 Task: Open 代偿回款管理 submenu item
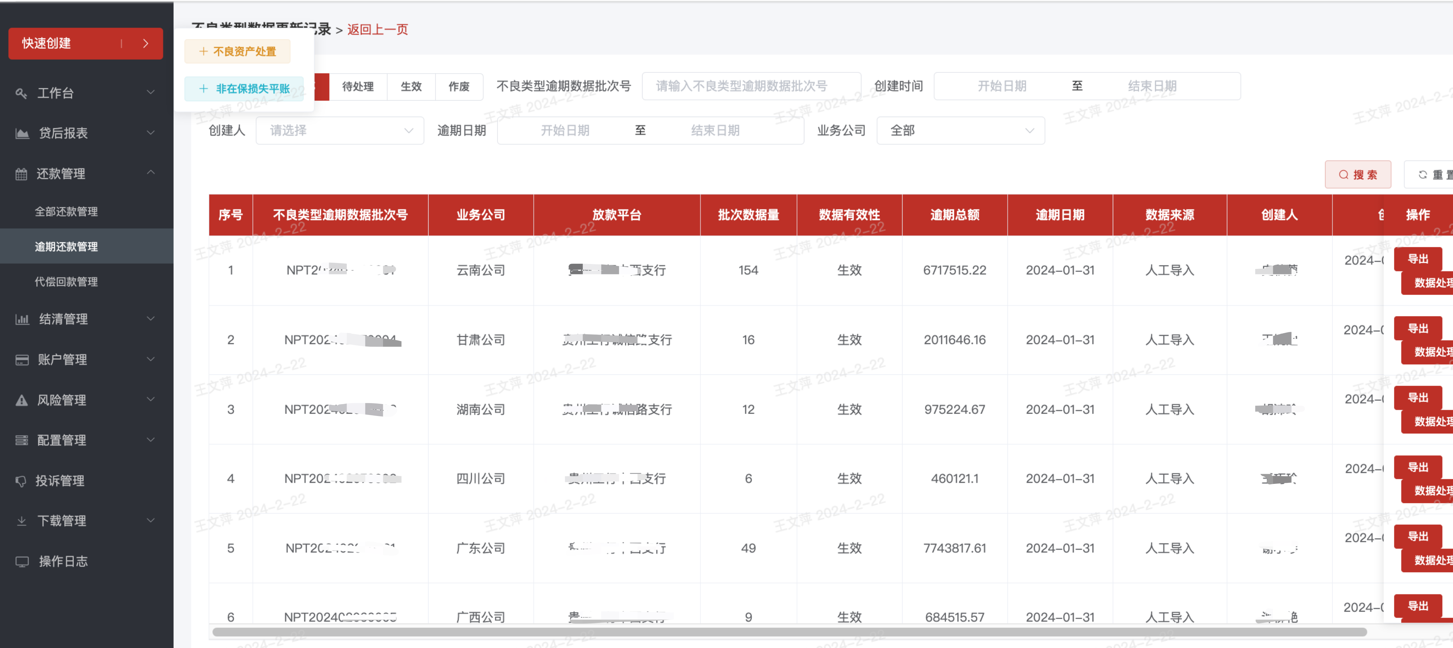pyautogui.click(x=66, y=281)
